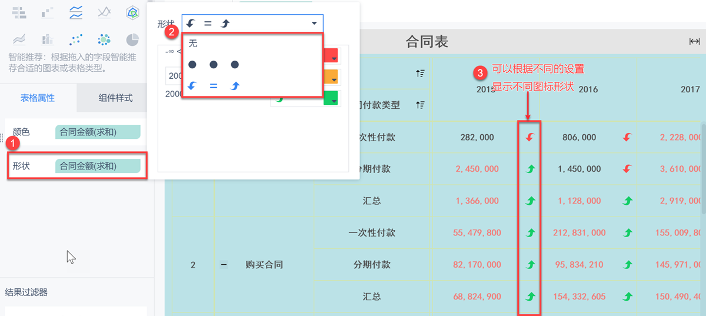Click the cell value 154,332,605
The width and height of the screenshot is (706, 316).
[x=580, y=296]
